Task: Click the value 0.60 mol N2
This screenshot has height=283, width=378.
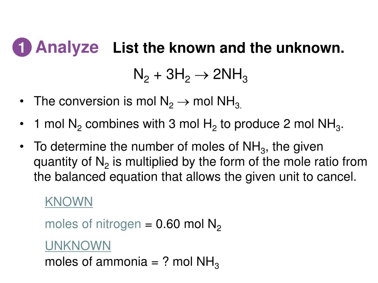Action: [189, 224]
